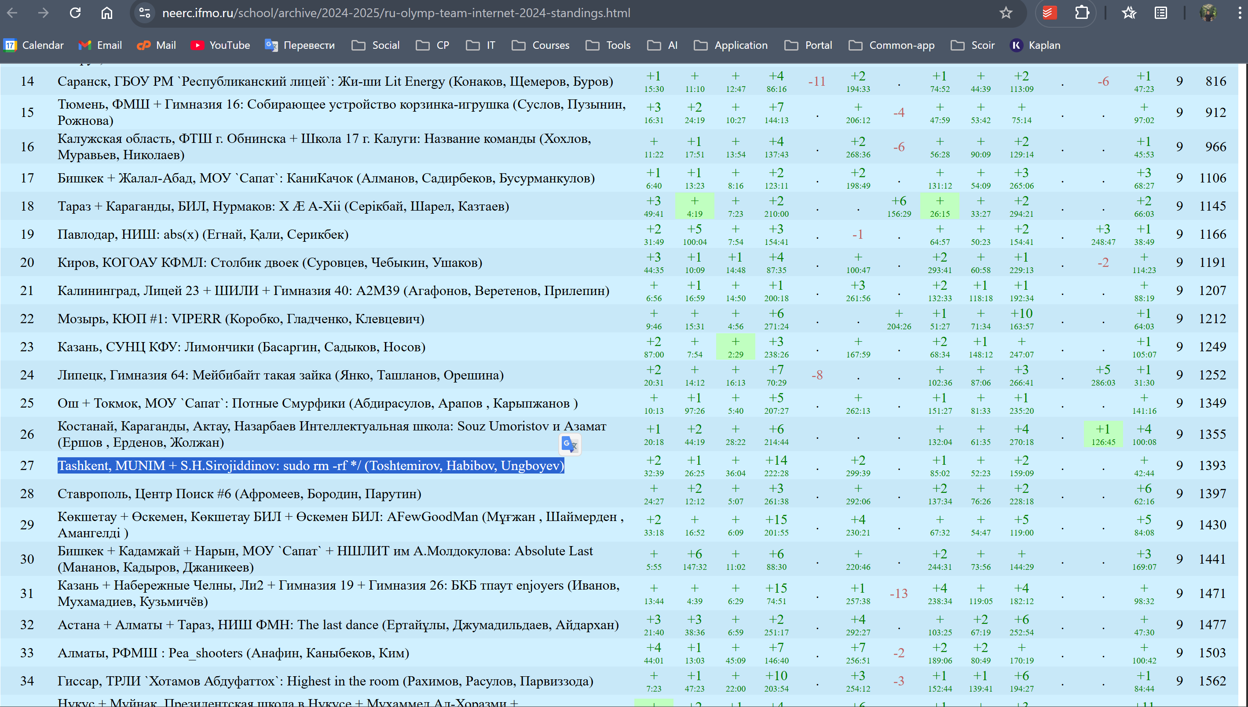Expand the Common-app bookmark folder
Image resolution: width=1248 pixels, height=707 pixels.
[891, 45]
